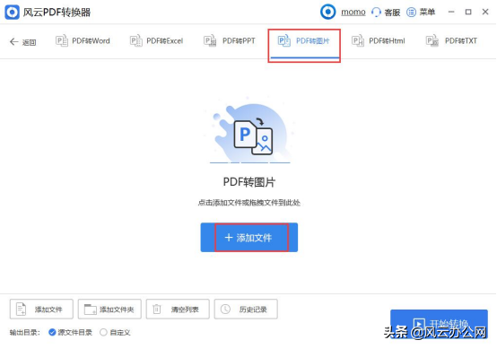Open the 菜单 menu icon

click(411, 12)
